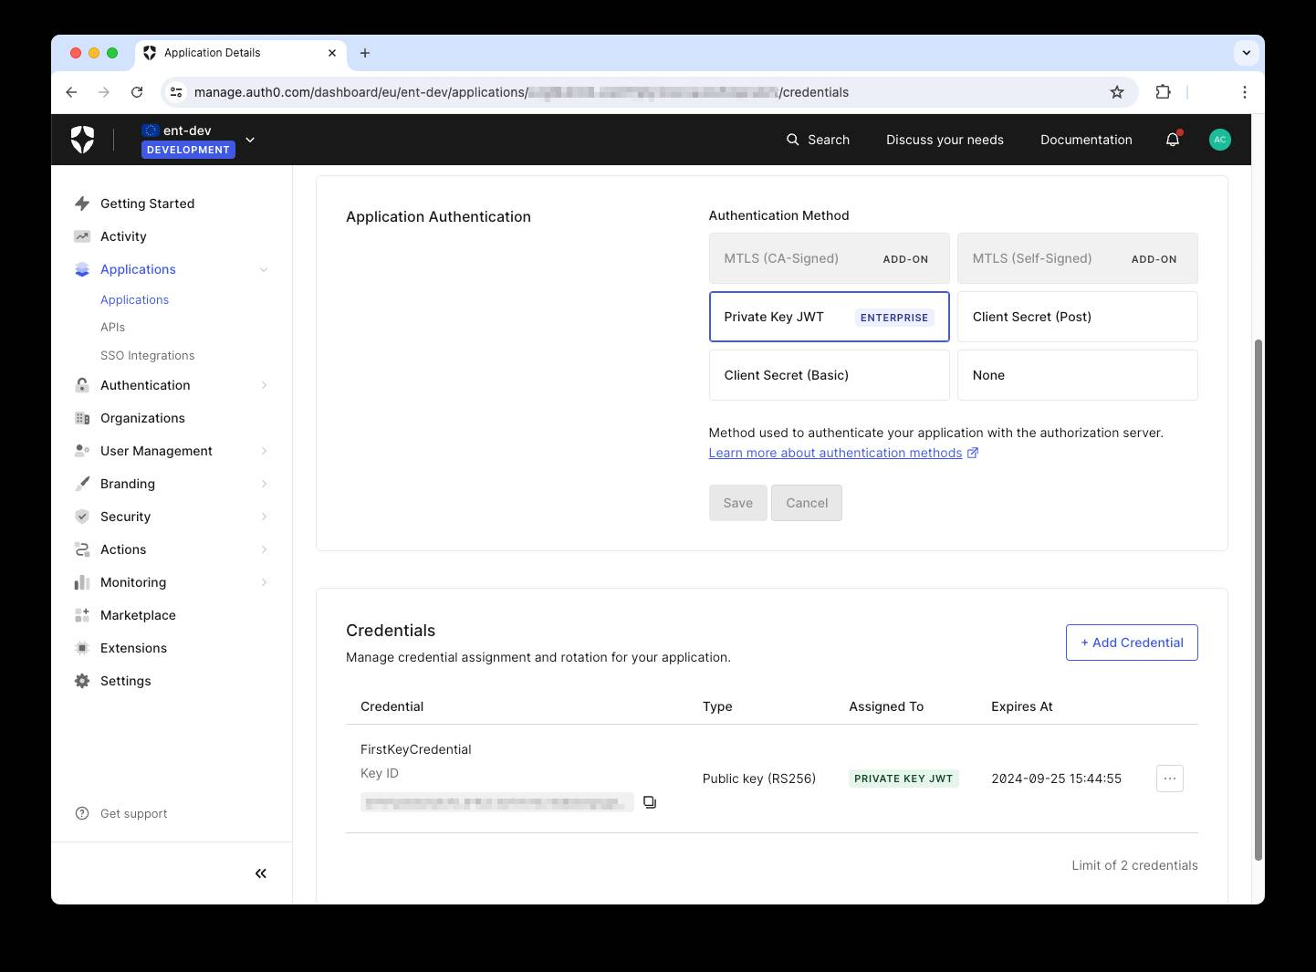Open Chrome tab search dropdown
Screen dimensions: 1316x972
1246,53
